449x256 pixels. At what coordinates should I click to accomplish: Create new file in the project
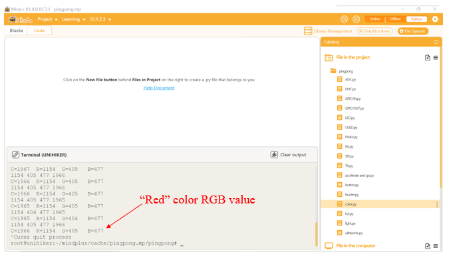[x=428, y=58]
